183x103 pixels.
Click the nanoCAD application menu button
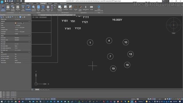2,2
